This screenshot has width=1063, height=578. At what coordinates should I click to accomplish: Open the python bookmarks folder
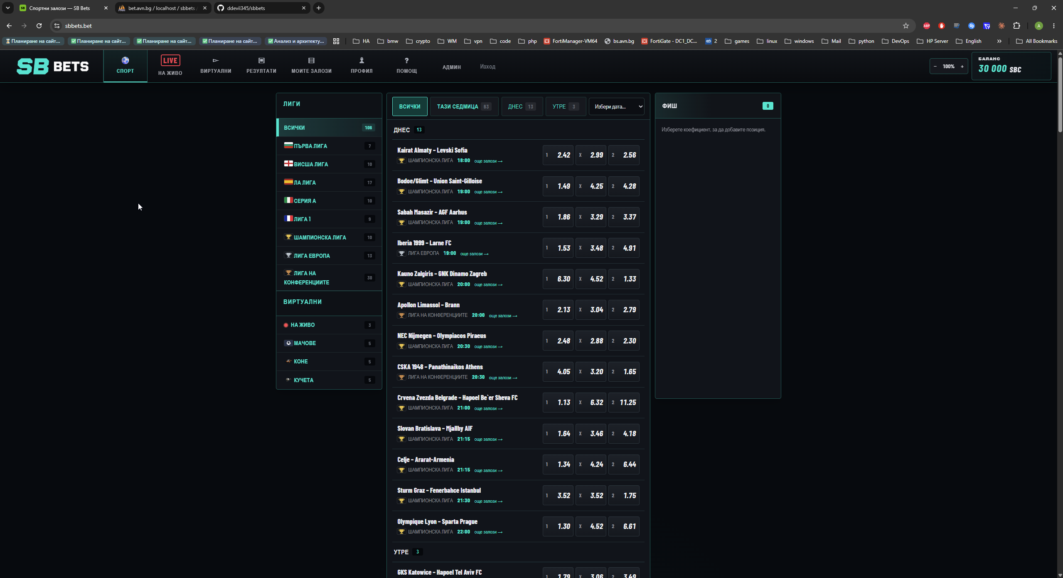click(x=861, y=41)
